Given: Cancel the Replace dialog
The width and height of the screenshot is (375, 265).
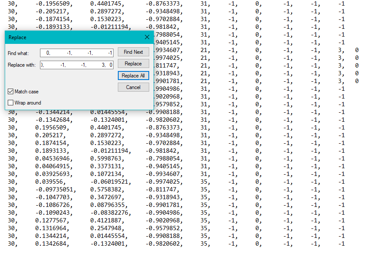Looking at the screenshot, I should tap(133, 87).
